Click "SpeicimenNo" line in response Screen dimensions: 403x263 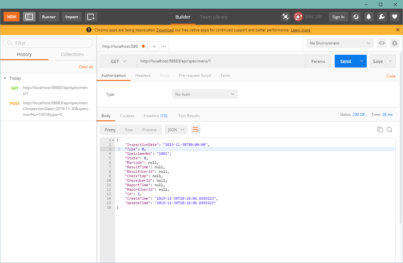[x=148, y=154]
